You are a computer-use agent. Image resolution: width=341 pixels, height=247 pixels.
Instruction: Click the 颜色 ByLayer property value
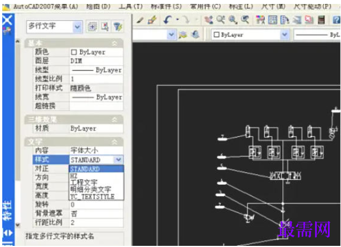coord(97,52)
